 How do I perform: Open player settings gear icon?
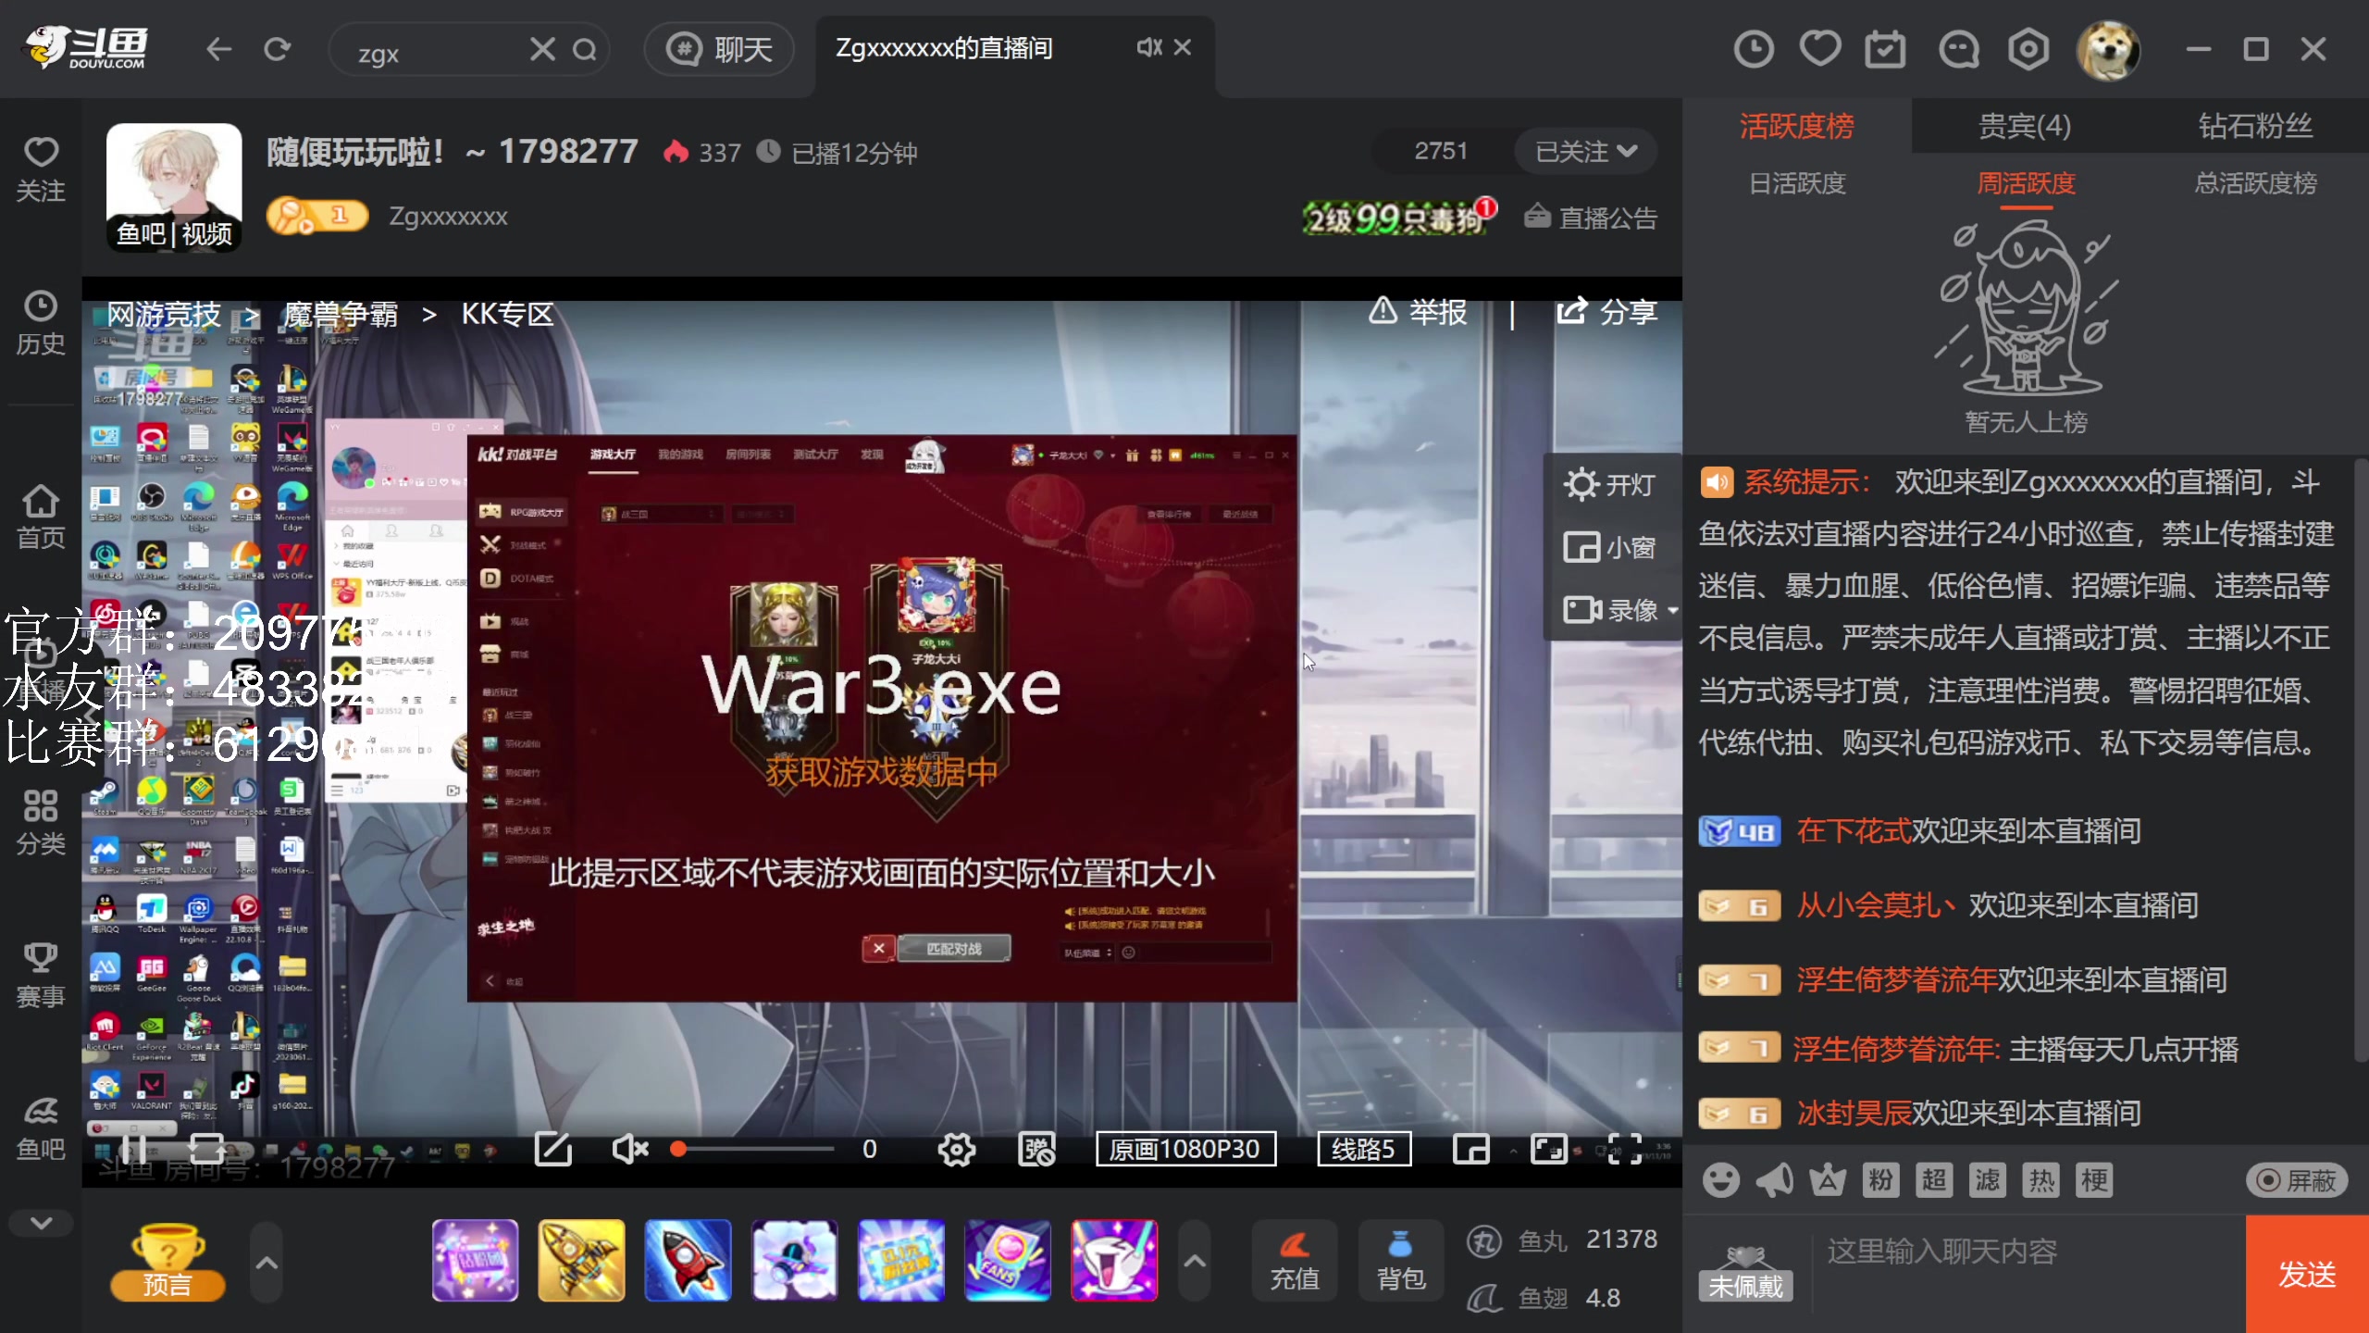(x=956, y=1150)
